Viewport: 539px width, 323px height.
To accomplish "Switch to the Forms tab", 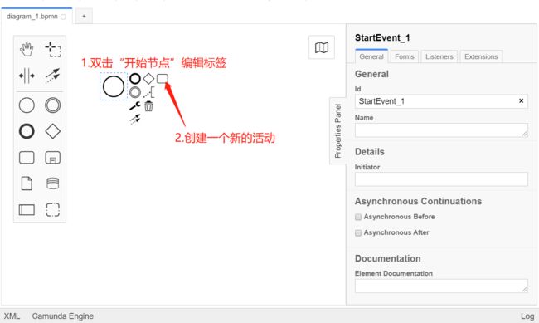I will click(405, 56).
